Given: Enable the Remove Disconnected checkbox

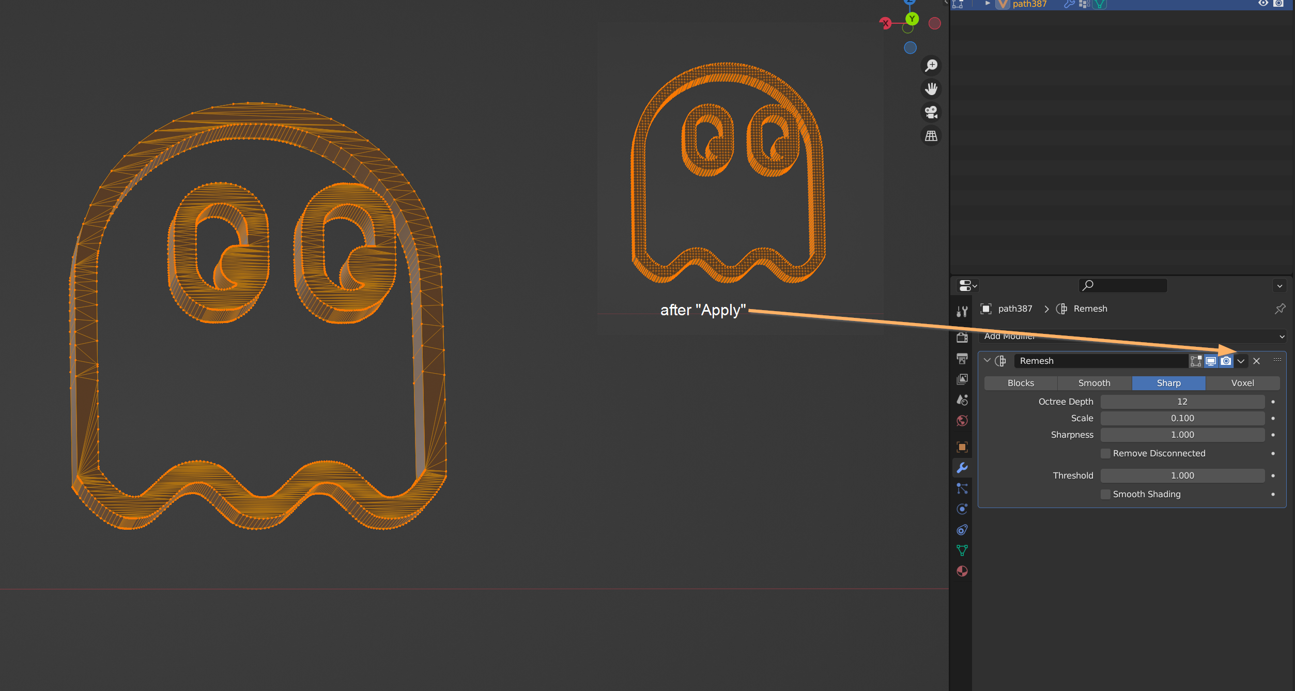Looking at the screenshot, I should click(1105, 453).
